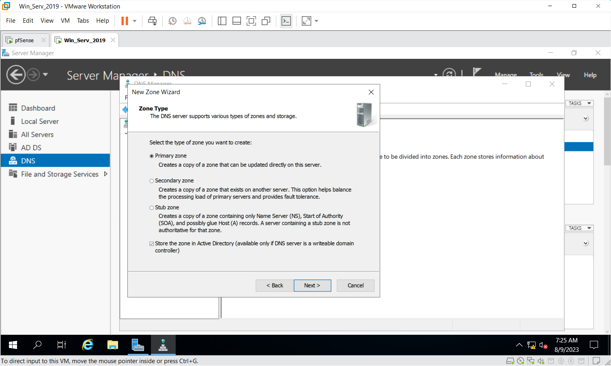Collapse the upper Server Manager section chevron
The image size is (611, 366).
click(586, 118)
